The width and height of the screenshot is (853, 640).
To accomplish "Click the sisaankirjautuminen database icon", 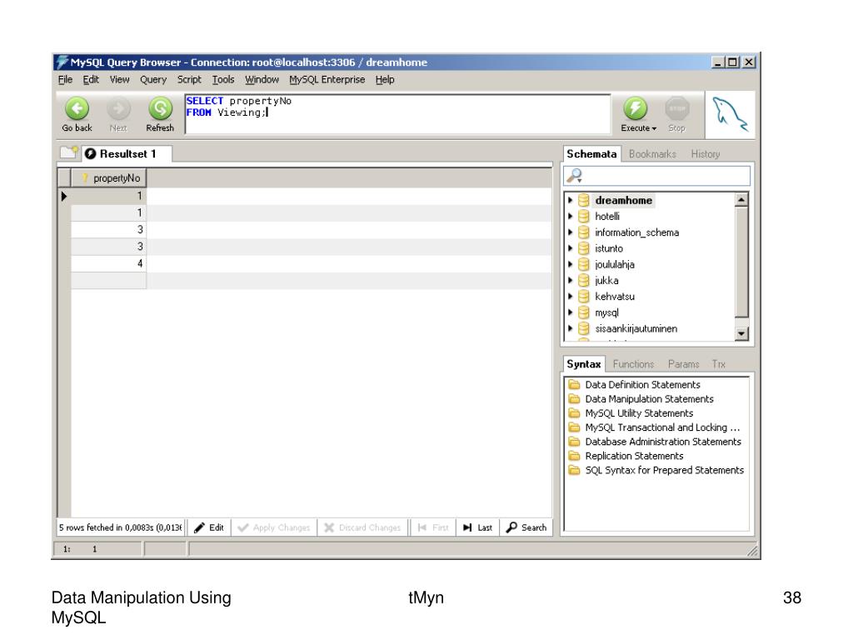I will (x=584, y=328).
